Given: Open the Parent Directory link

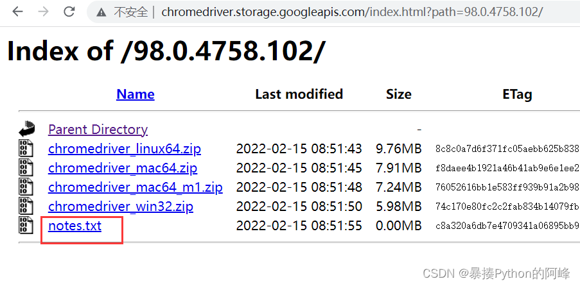Looking at the screenshot, I should 98,130.
